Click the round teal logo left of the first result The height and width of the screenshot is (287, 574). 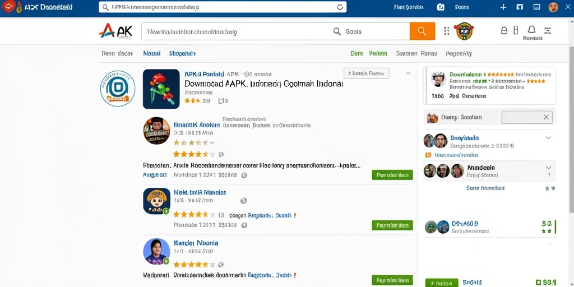pyautogui.click(x=118, y=89)
